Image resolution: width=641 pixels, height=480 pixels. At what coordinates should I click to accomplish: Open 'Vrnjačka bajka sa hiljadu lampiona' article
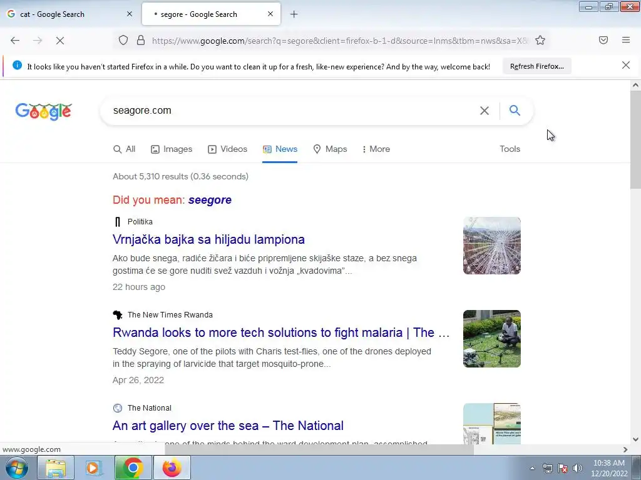pos(208,239)
